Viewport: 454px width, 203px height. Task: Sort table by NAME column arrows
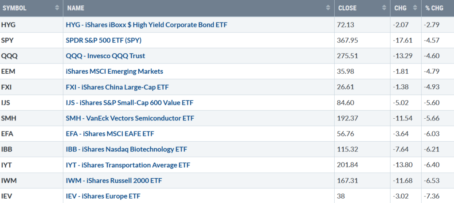(x=328, y=8)
